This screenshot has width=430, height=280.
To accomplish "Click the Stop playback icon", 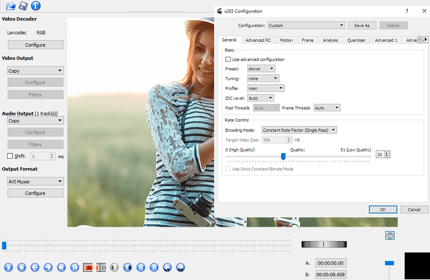I will tap(21, 267).
